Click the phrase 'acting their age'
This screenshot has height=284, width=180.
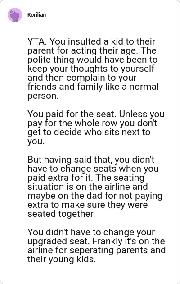pos(104,50)
